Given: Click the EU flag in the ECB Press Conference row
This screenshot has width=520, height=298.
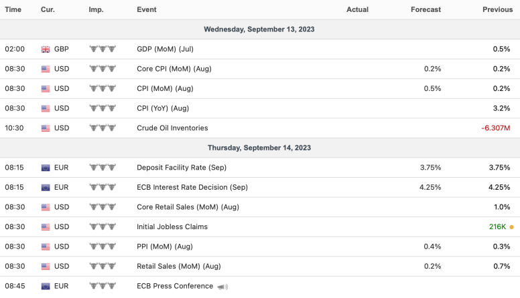Looking at the screenshot, I should (46, 286).
